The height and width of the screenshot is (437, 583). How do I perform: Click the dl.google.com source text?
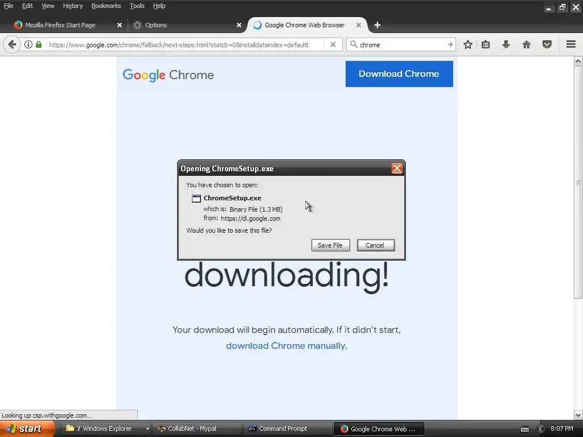[x=251, y=218]
